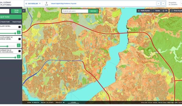Click the desertification layer opacity slider handle

coord(7,46)
